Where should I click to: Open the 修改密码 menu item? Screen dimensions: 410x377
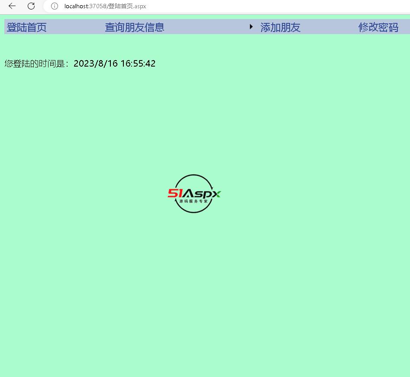click(x=378, y=27)
